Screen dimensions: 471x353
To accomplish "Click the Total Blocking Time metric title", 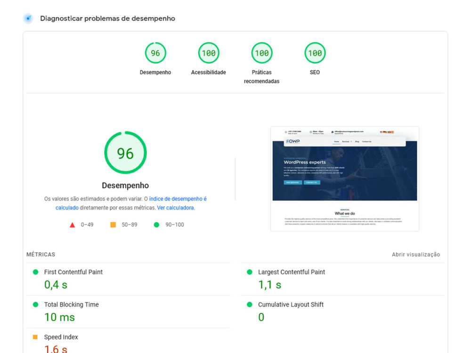I will point(72,305).
